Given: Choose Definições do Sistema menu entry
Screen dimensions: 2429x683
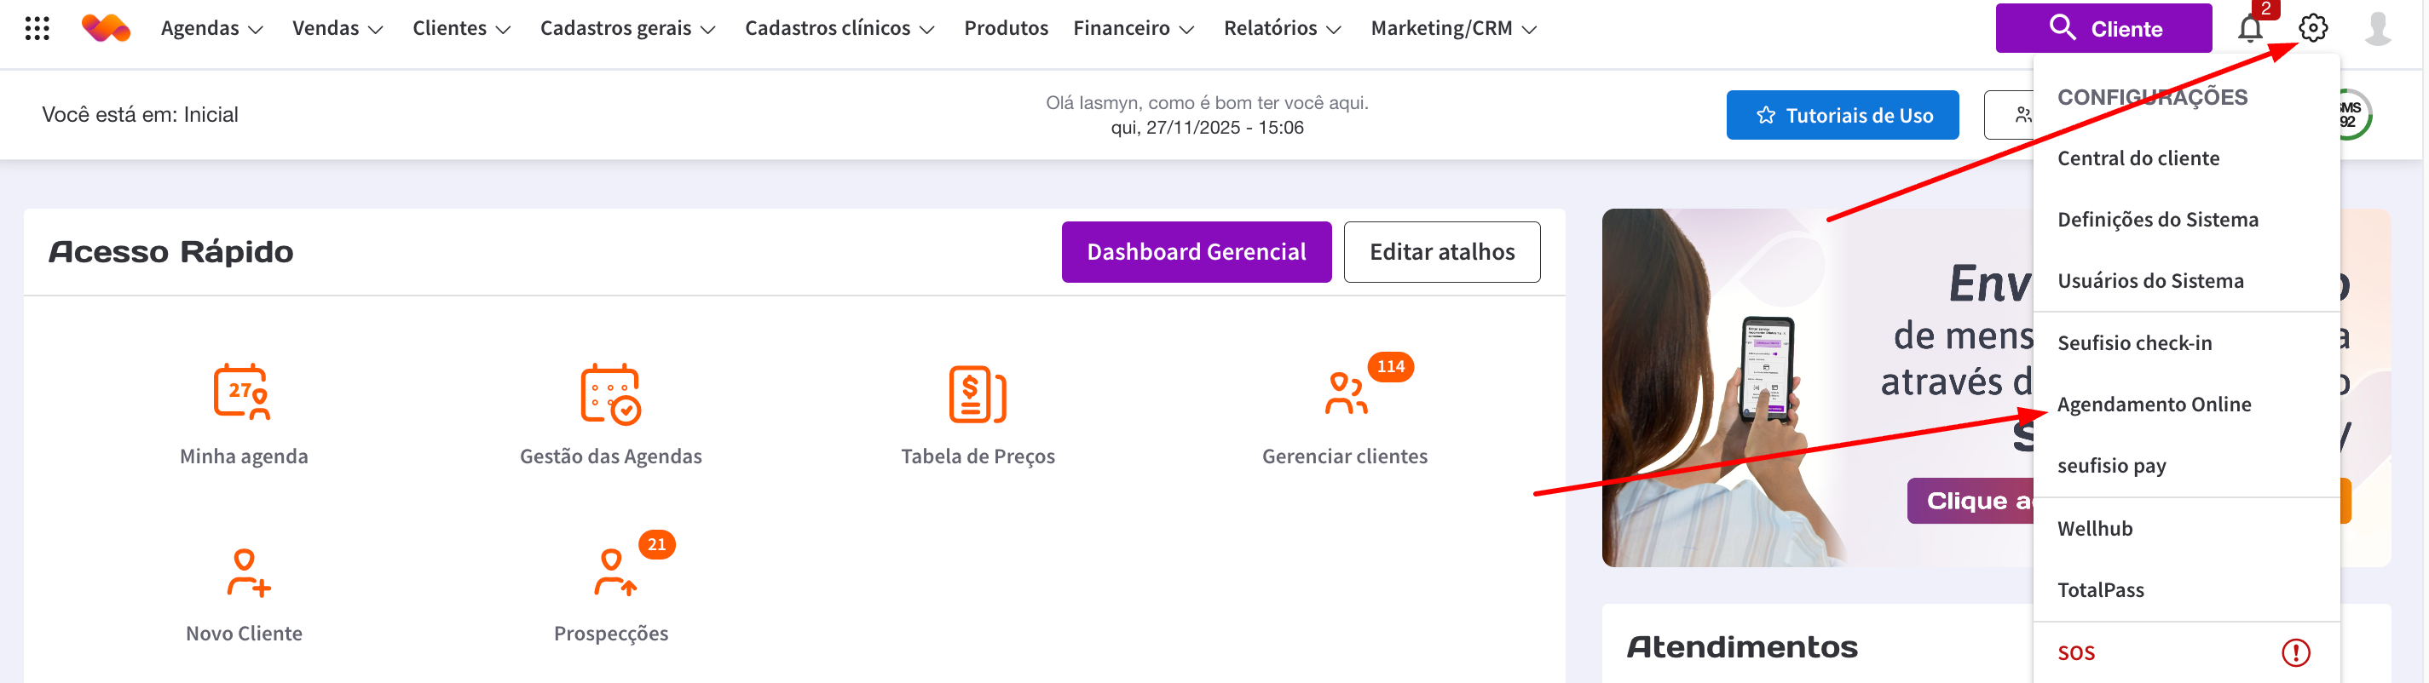Looking at the screenshot, I should pos(2157,220).
